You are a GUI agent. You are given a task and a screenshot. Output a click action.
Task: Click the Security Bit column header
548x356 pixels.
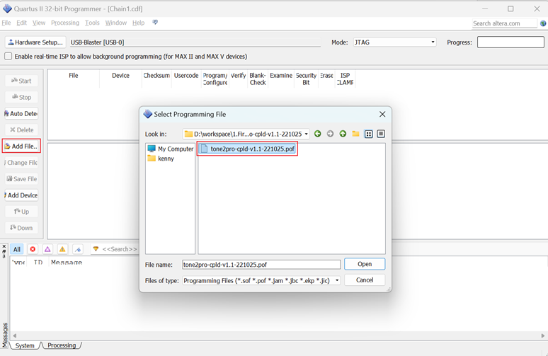(306, 79)
